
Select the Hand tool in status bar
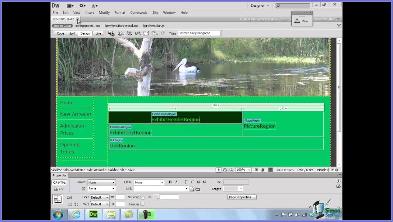pyautogui.click(x=225, y=170)
